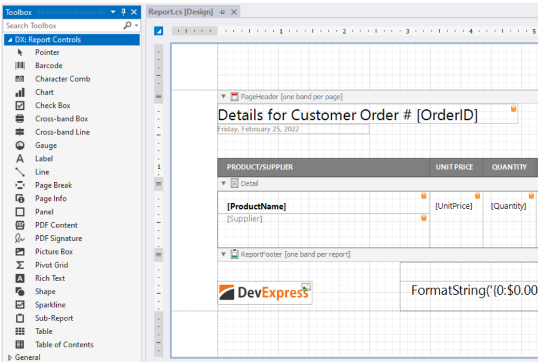
Task: Select the PRODUCT/SUPPLIER header cell
Action: [323, 167]
